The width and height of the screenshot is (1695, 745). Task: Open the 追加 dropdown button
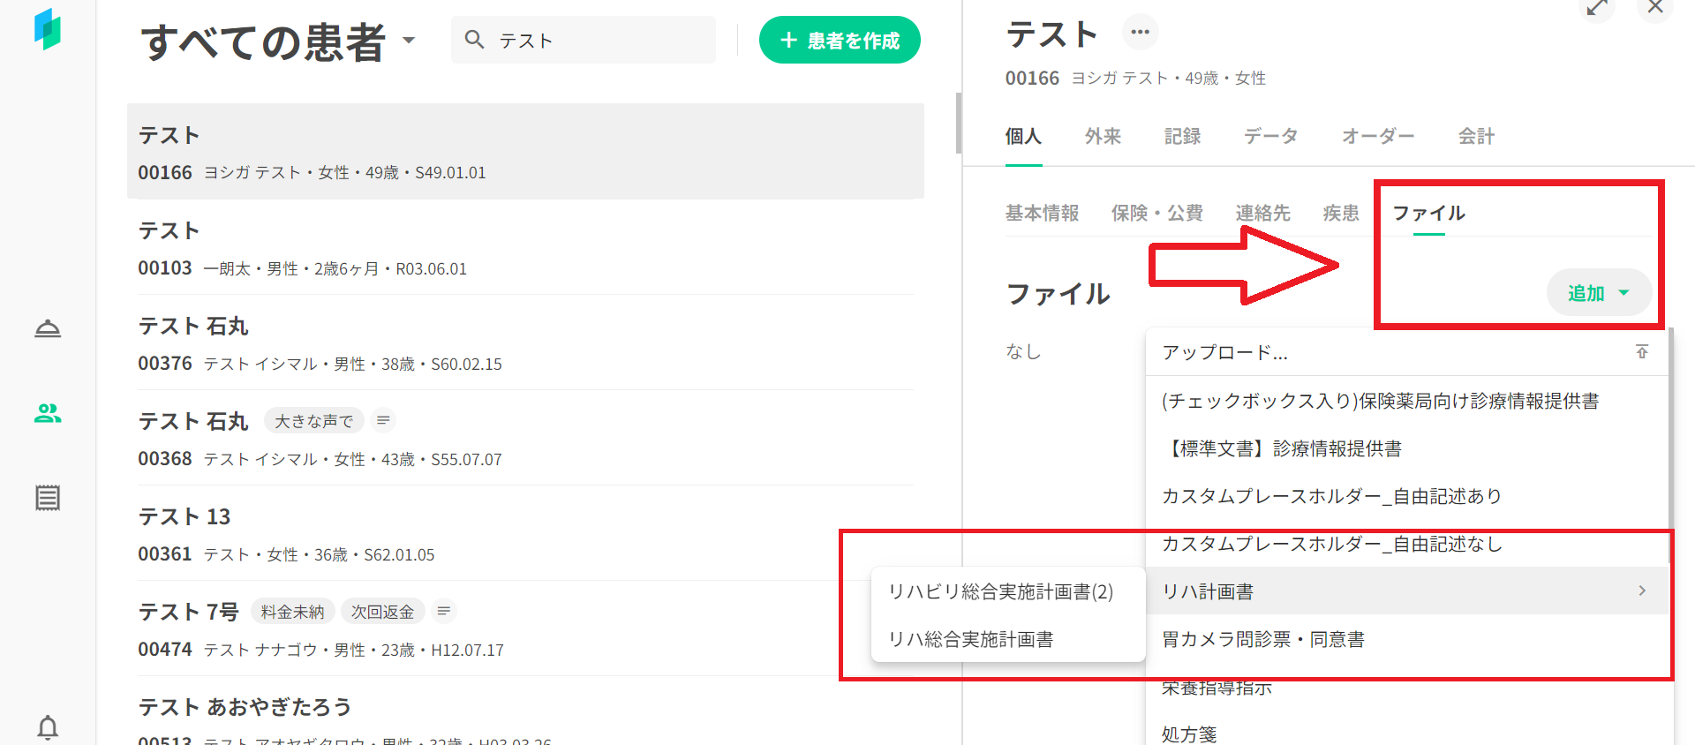1599,292
